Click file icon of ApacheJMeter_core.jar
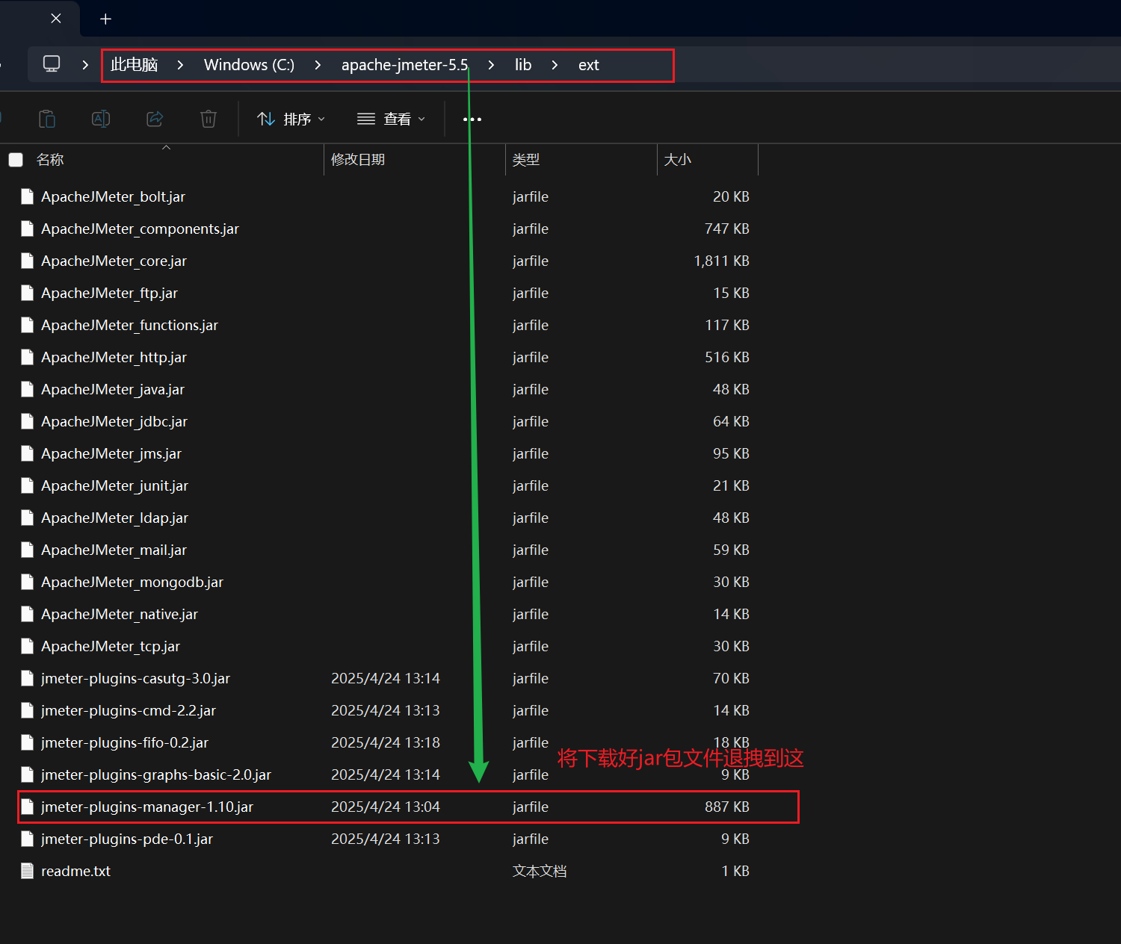 pyautogui.click(x=28, y=261)
